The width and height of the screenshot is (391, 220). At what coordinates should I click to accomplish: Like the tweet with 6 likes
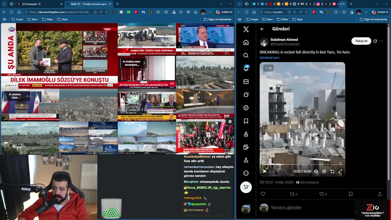tap(323, 194)
